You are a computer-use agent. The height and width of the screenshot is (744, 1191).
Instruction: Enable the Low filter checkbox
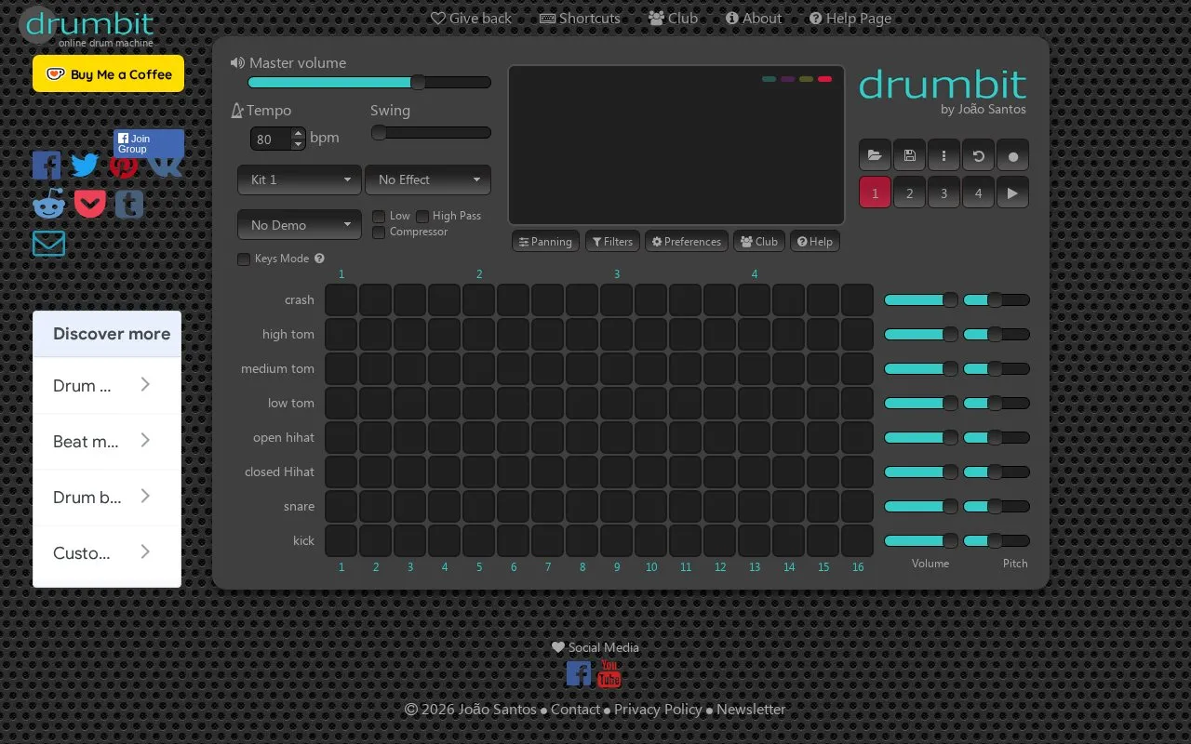pyautogui.click(x=379, y=216)
